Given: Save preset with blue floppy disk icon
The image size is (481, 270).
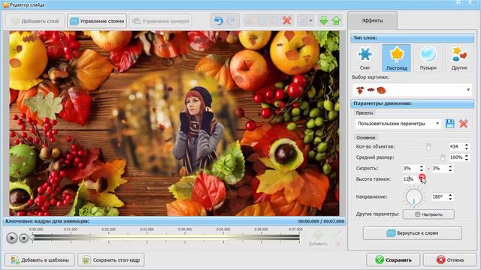Looking at the screenshot, I should [449, 124].
